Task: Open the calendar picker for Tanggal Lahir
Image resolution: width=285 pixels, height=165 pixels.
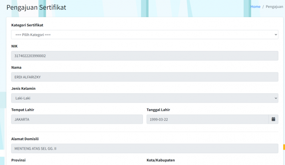Action: click(x=273, y=119)
